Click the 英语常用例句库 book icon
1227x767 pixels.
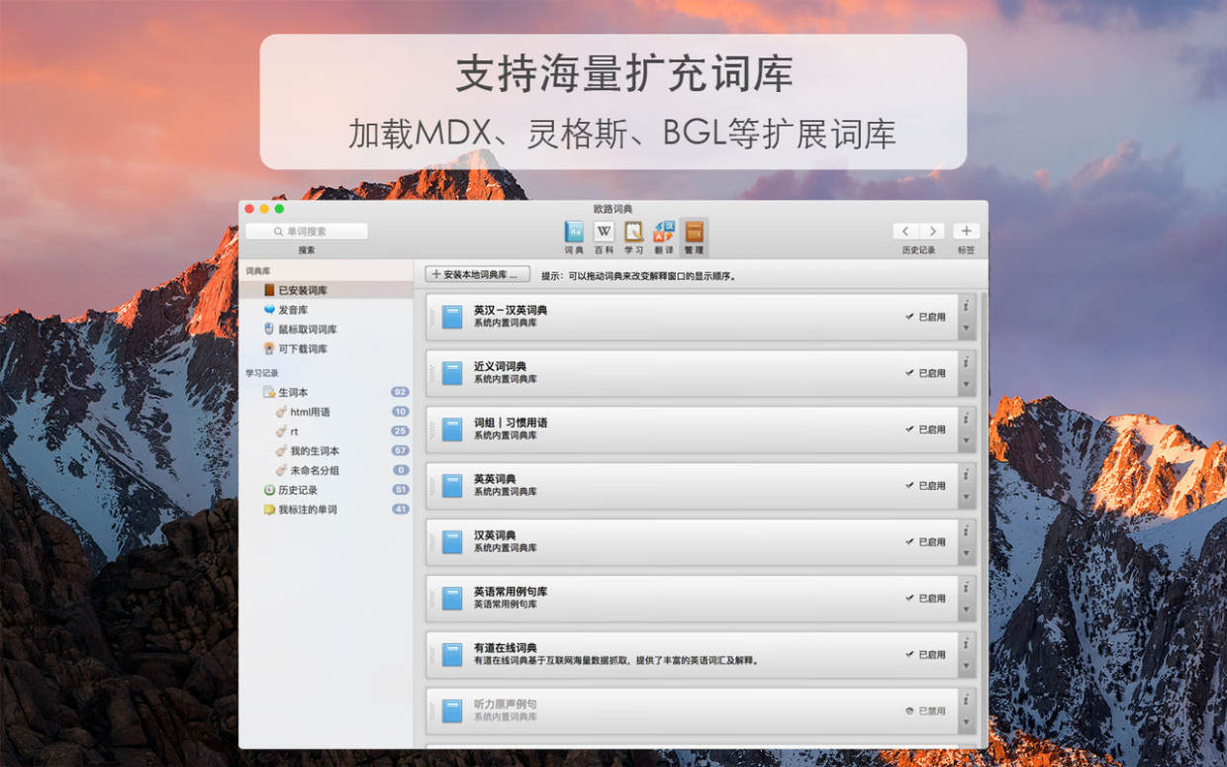coord(452,598)
